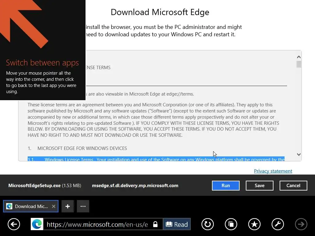Refresh the page with the reload icon
The image size is (315, 236).
(208, 224)
